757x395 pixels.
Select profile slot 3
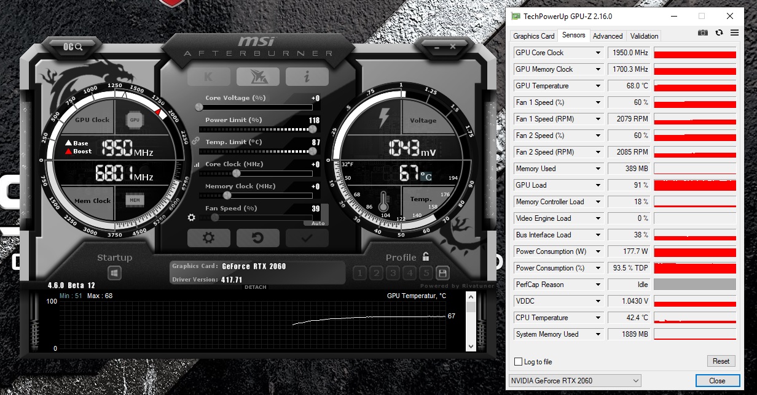pos(393,273)
